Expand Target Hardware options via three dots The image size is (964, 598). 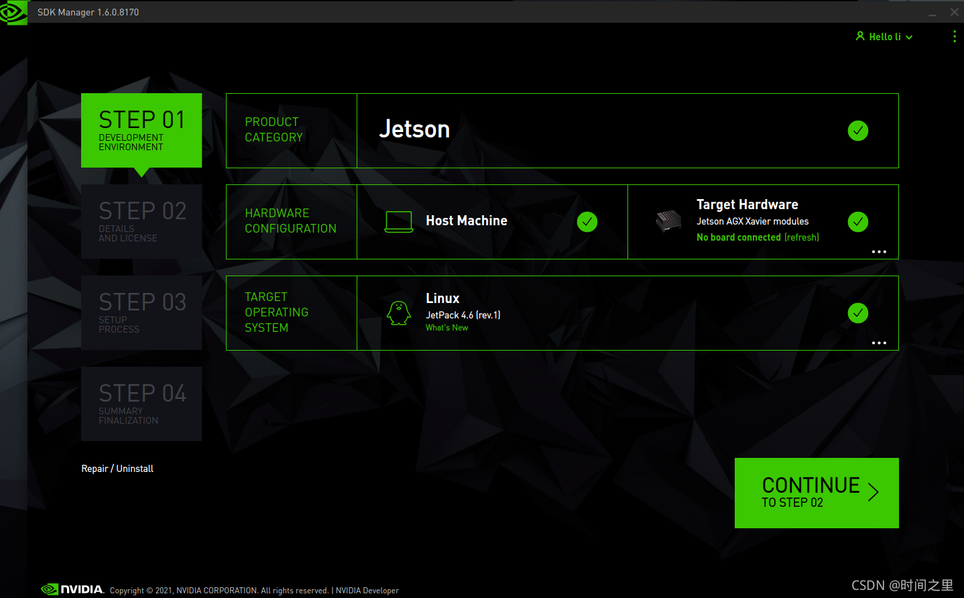point(879,252)
